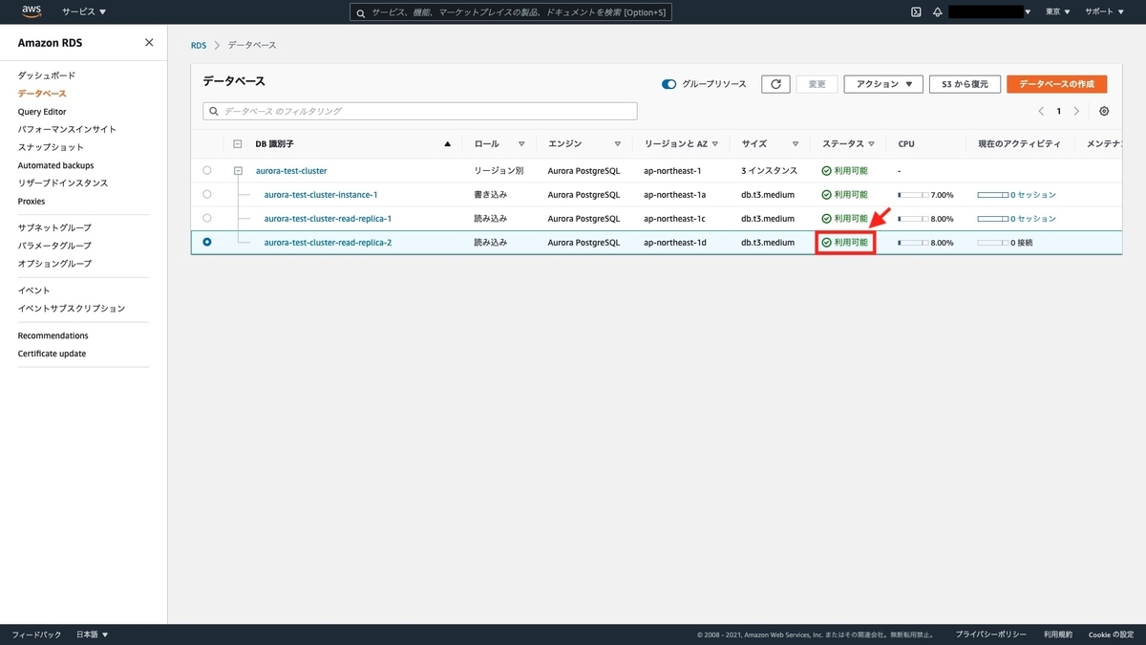Toggle the Group resources switch
The height and width of the screenshot is (645, 1146).
click(x=668, y=84)
